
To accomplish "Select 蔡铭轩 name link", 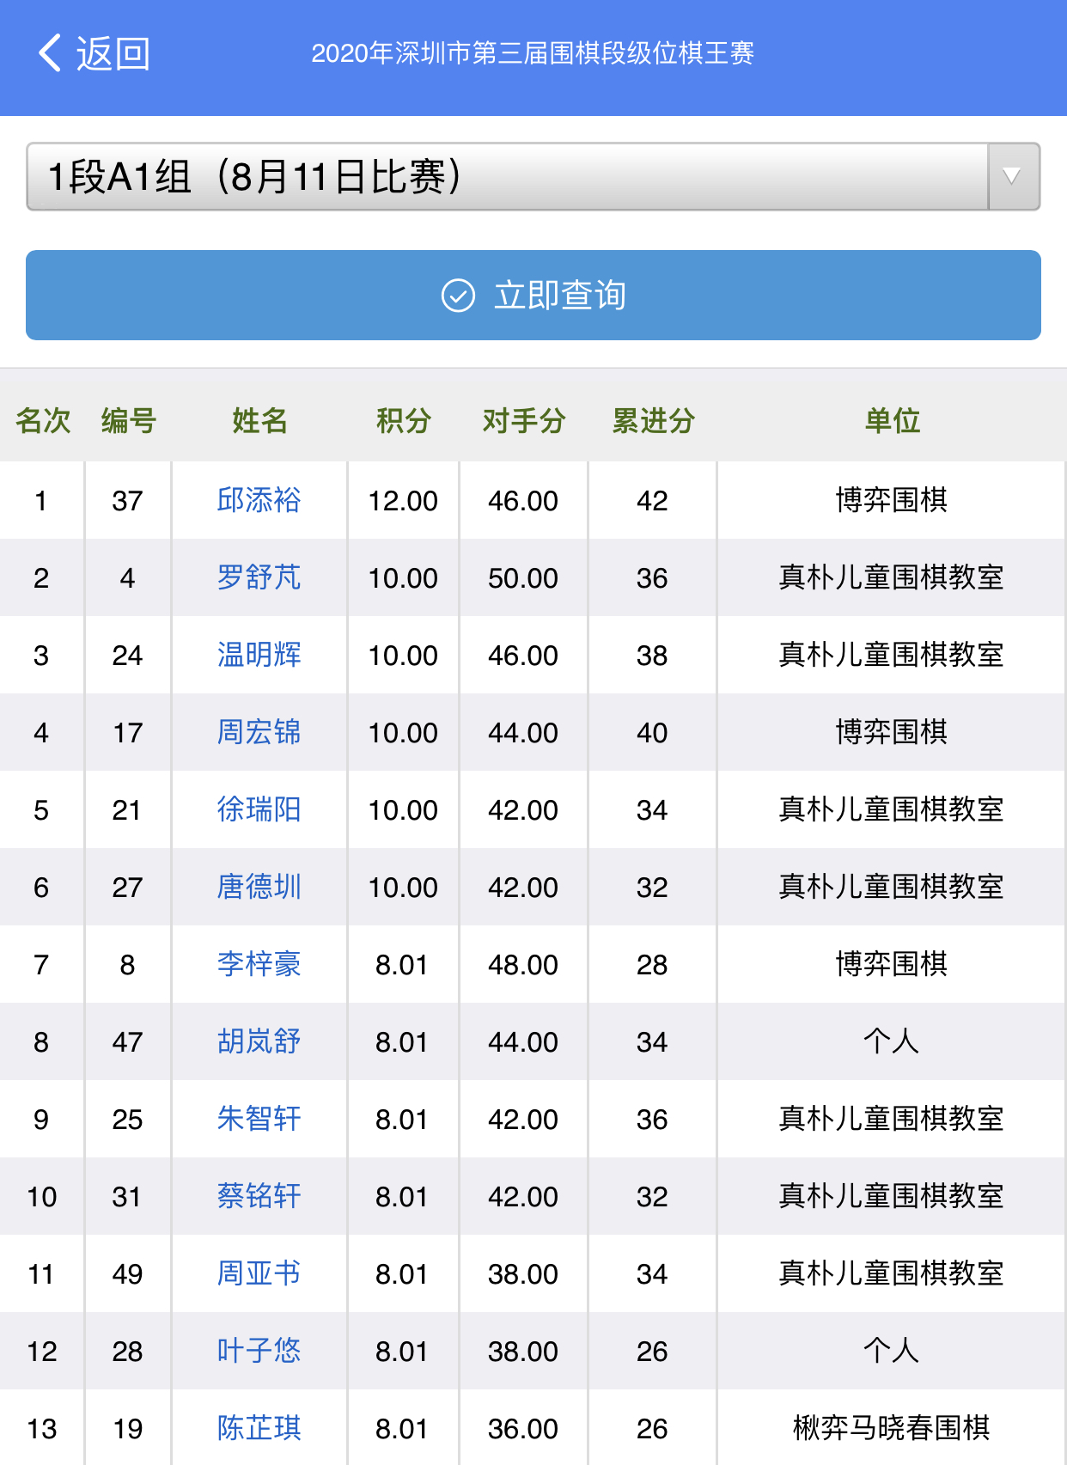I will pyautogui.click(x=259, y=1196).
